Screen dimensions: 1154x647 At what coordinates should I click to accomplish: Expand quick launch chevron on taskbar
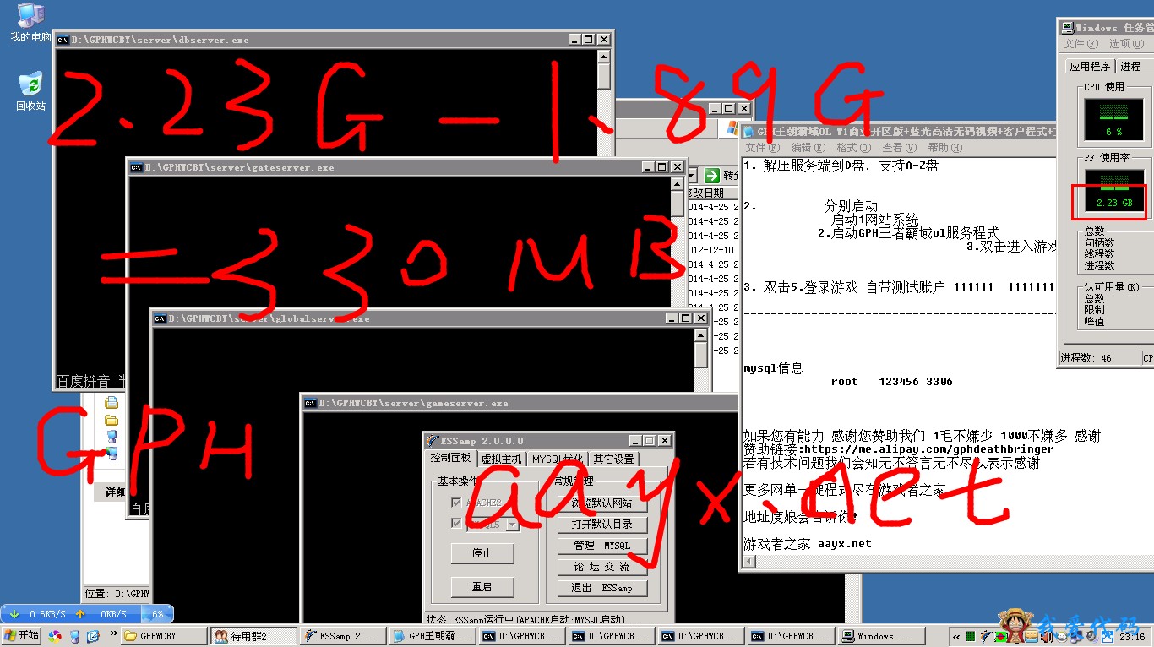point(113,633)
